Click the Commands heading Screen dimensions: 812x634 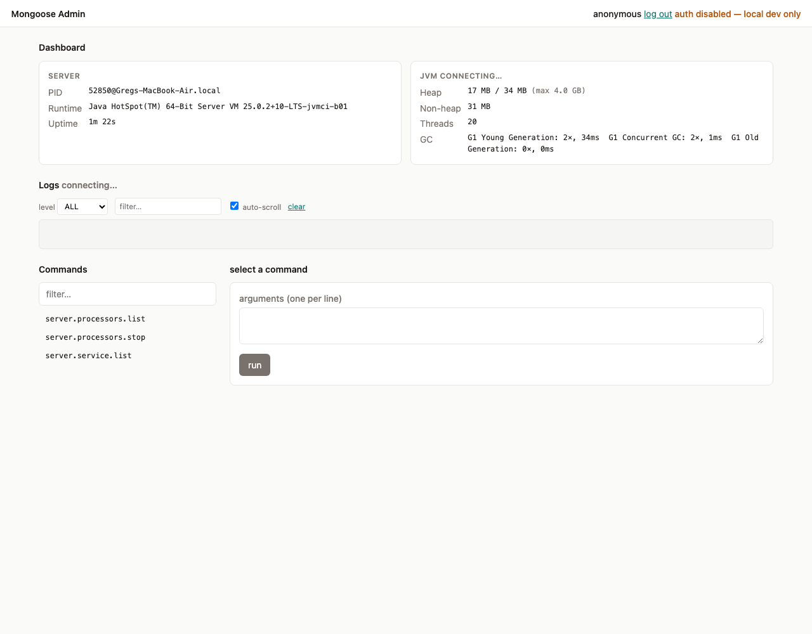[63, 269]
